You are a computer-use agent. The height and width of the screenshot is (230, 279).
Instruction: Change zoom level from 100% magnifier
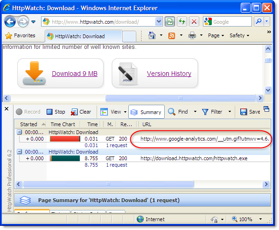pyautogui.click(x=242, y=219)
